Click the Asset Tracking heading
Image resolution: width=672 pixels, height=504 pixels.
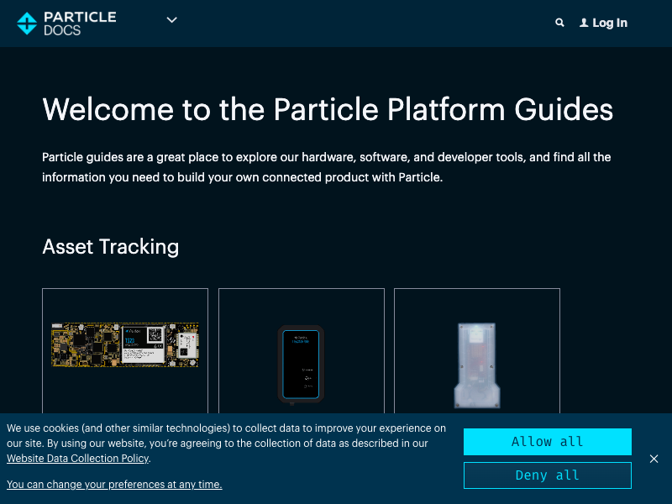111,246
